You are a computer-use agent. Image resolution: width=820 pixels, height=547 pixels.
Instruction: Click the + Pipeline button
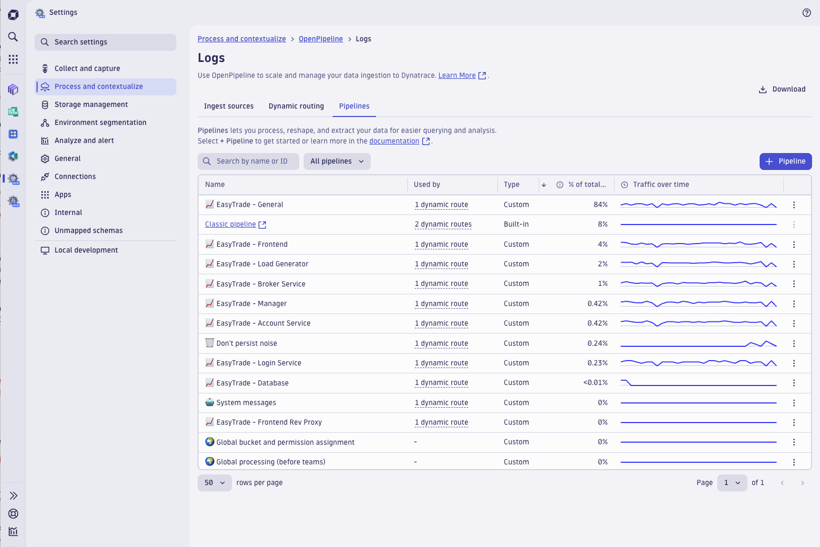point(786,162)
